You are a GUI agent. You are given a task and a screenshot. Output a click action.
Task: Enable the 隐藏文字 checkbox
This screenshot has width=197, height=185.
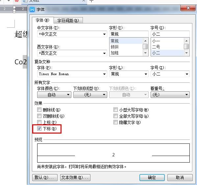115,122
